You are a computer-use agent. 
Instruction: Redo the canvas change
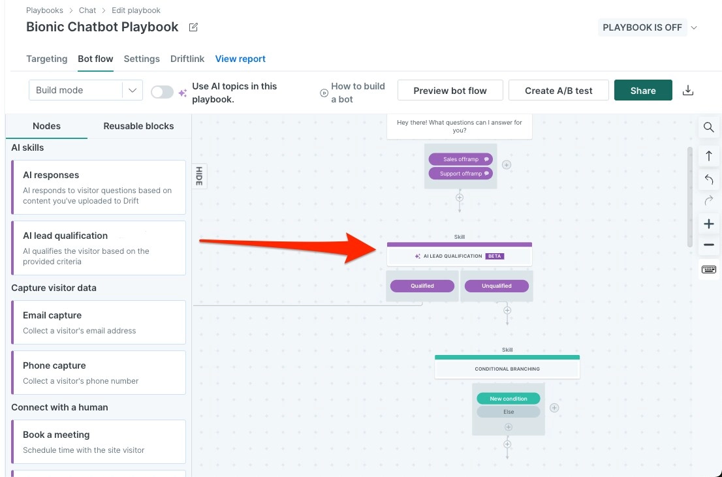pos(709,200)
